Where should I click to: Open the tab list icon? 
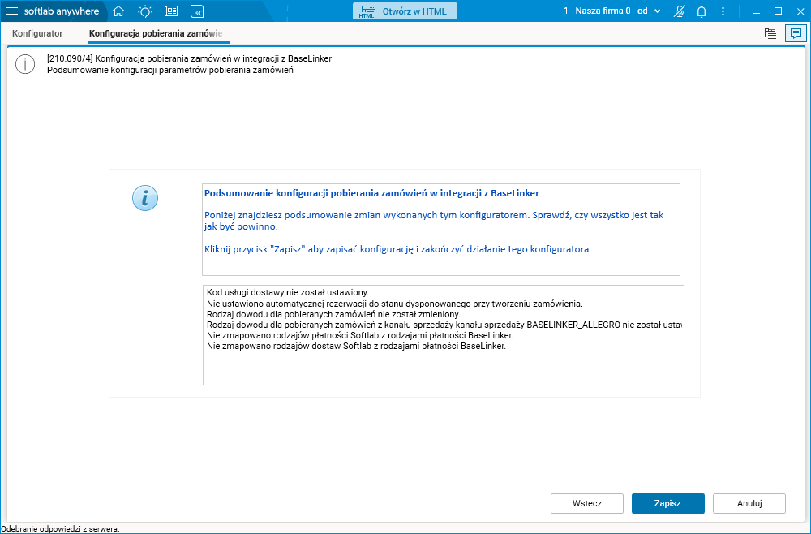pos(770,33)
